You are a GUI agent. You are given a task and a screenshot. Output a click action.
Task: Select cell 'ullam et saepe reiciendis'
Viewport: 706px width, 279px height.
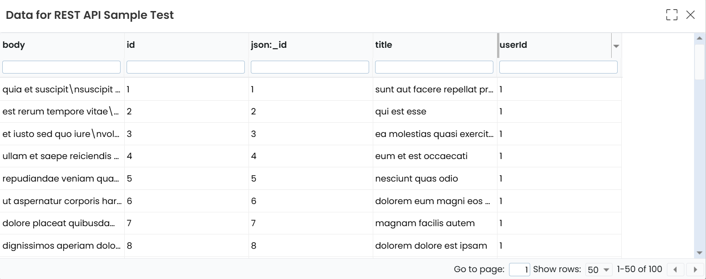(62, 156)
